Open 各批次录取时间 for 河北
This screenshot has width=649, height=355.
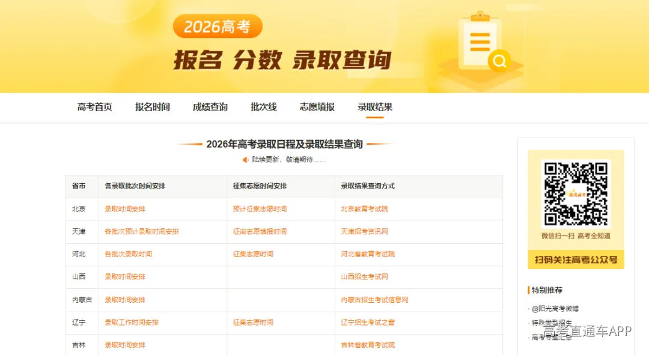pyautogui.click(x=129, y=254)
